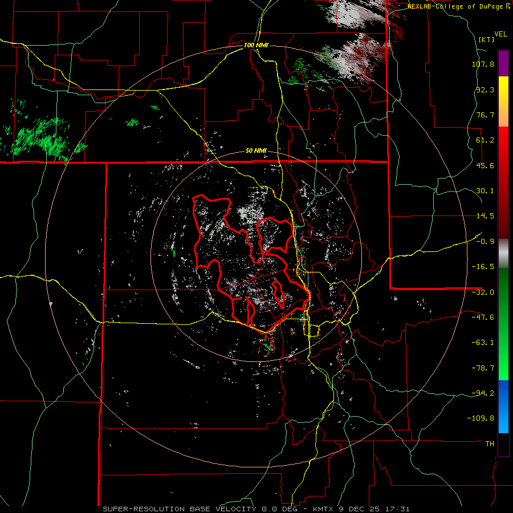Image resolution: width=513 pixels, height=513 pixels.
Task: Select the 107.8 value on velocity scale
Action: [x=483, y=64]
